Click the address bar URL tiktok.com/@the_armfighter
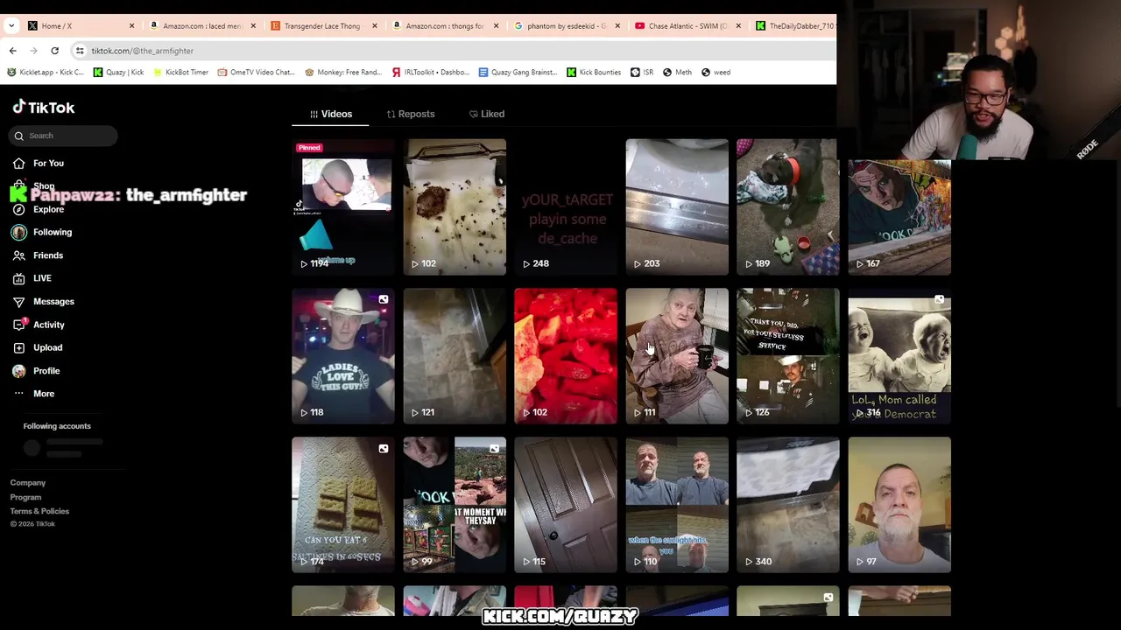The height and width of the screenshot is (630, 1121). pos(142,51)
